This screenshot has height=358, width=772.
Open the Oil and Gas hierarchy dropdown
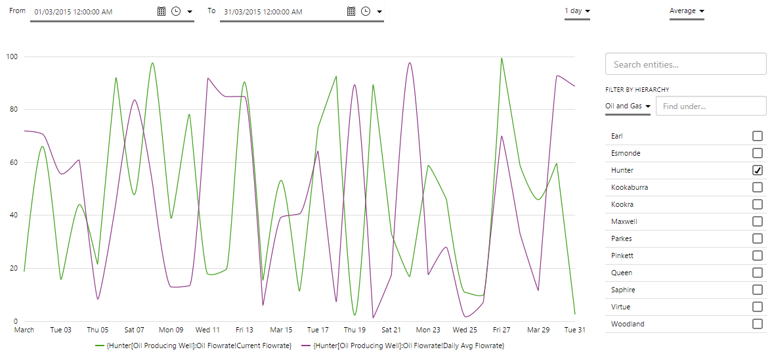628,106
